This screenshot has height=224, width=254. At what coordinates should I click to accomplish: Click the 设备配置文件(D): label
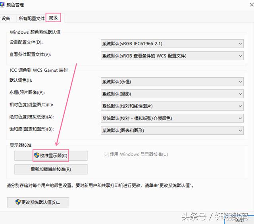tap(26, 42)
